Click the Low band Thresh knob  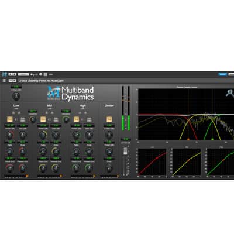[x=10, y=135]
